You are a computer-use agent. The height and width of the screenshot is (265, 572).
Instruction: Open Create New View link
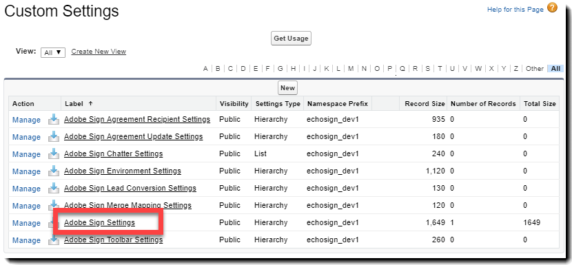coord(99,52)
